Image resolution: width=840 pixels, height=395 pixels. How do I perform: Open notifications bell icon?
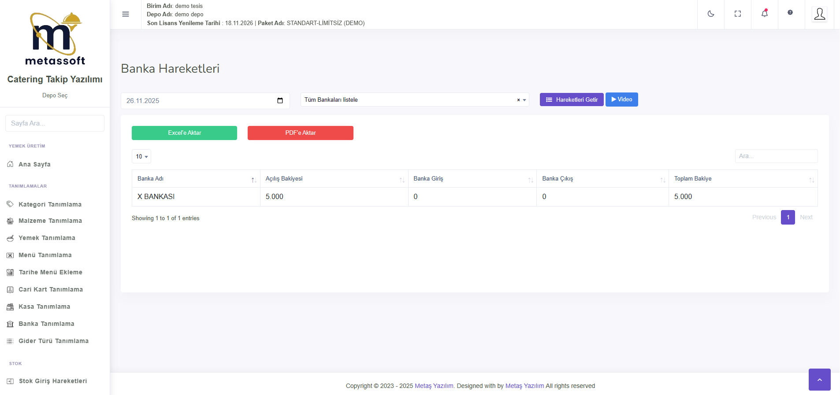(764, 14)
